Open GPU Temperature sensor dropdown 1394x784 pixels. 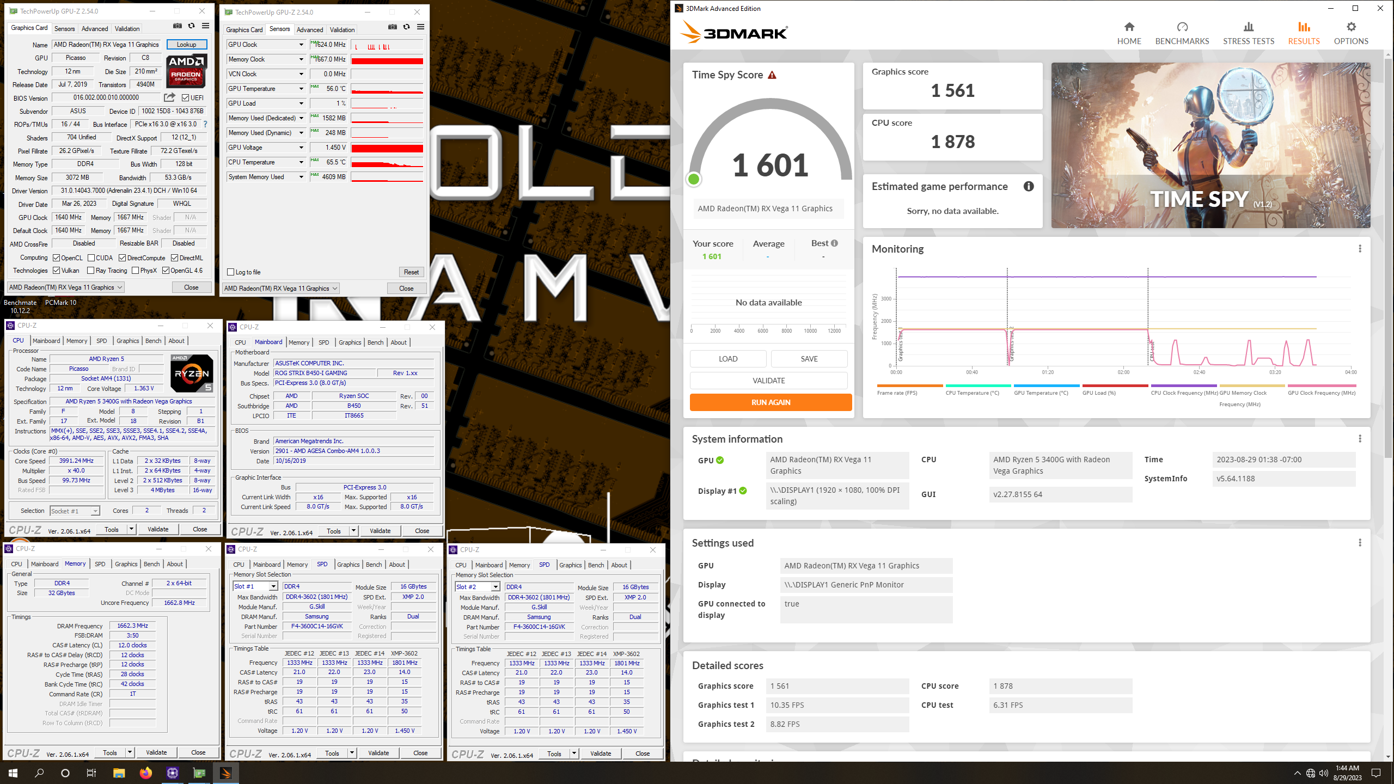301,89
